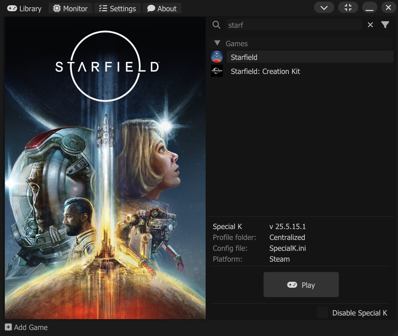
Task: Select Starfield: Creation Kit entry
Action: pos(265,72)
